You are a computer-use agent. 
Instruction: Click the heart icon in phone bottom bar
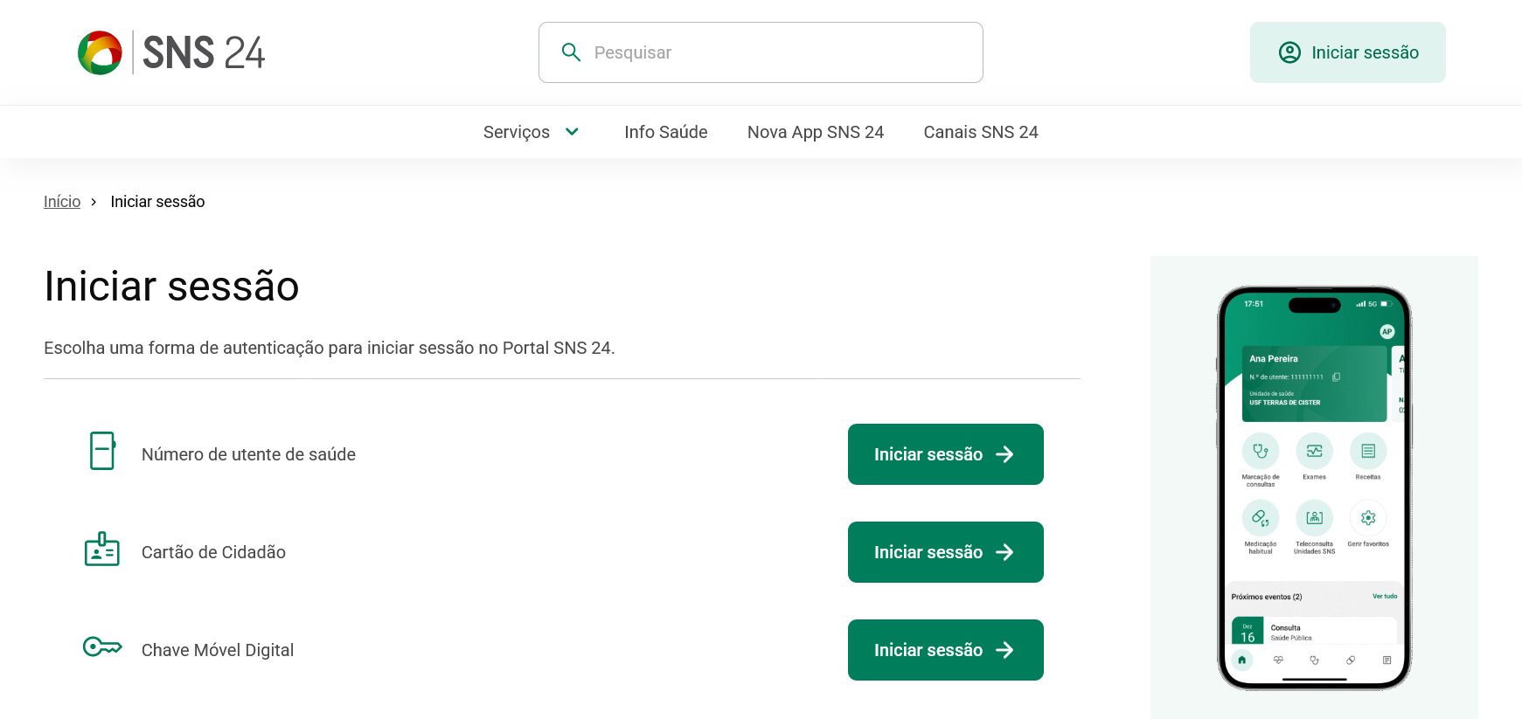click(x=1278, y=660)
